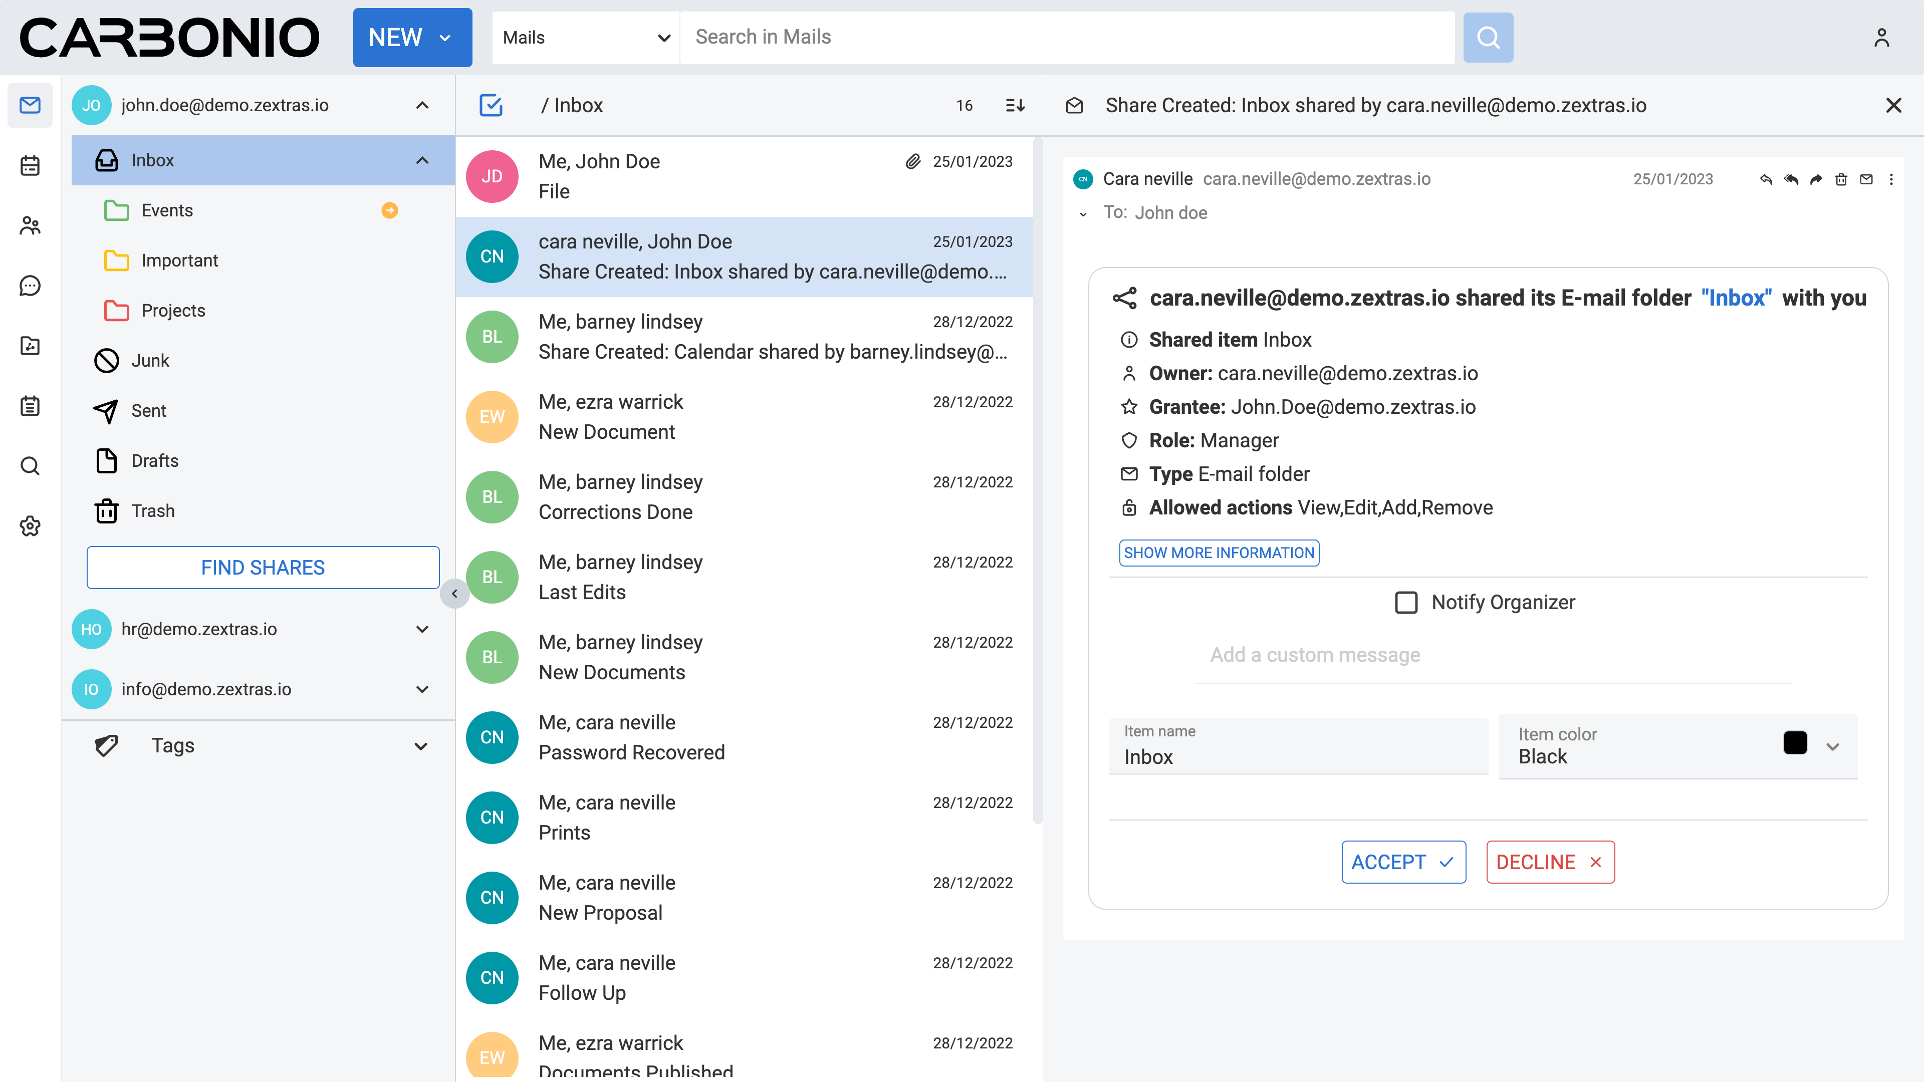
Task: Open the Settings gear in sidebar
Action: 30,525
